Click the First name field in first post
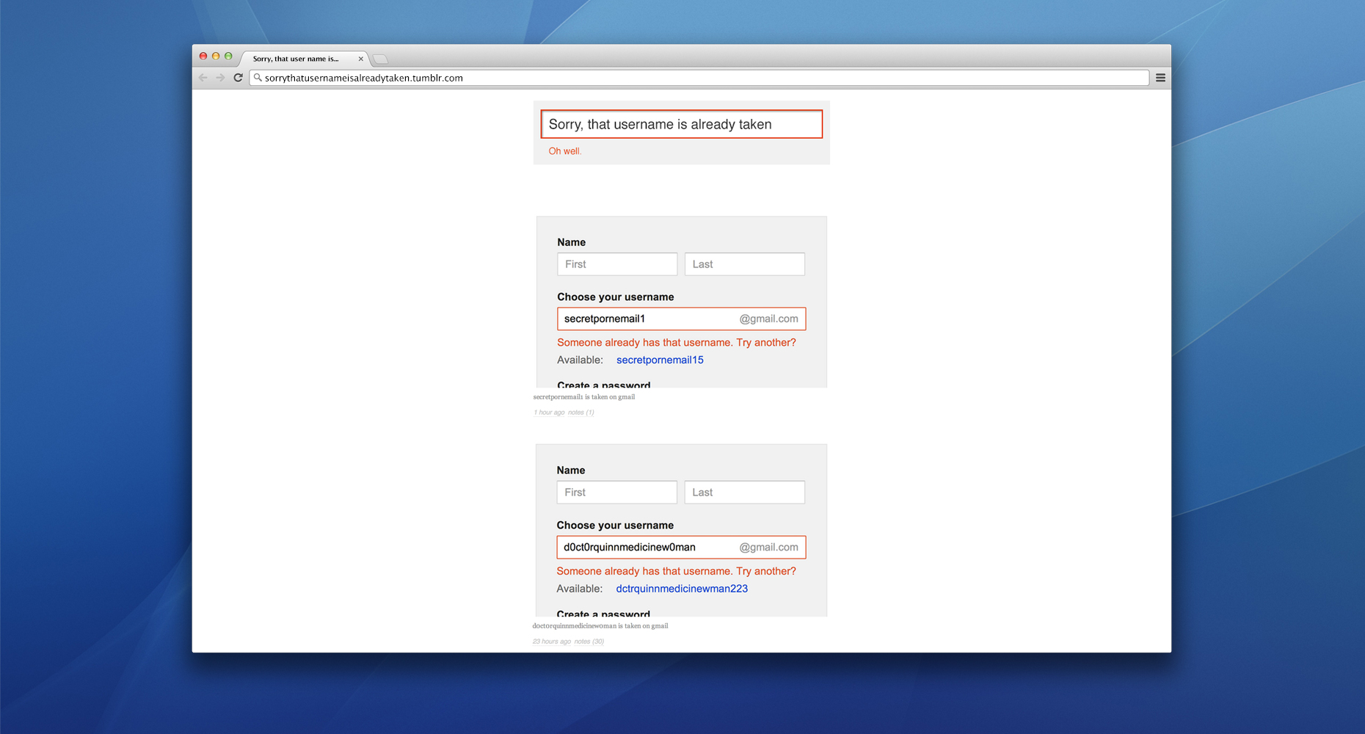Image resolution: width=1365 pixels, height=734 pixels. 617,264
